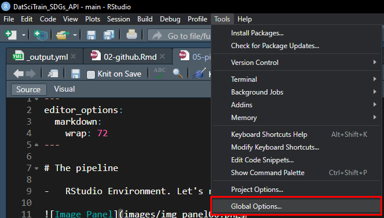This screenshot has width=384, height=218.
Task: Open the Session menu
Action: [119, 19]
